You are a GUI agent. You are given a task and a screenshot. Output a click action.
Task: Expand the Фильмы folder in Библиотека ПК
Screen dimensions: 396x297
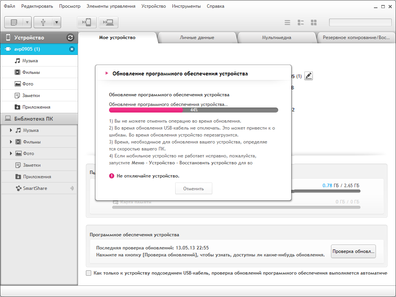(11, 142)
